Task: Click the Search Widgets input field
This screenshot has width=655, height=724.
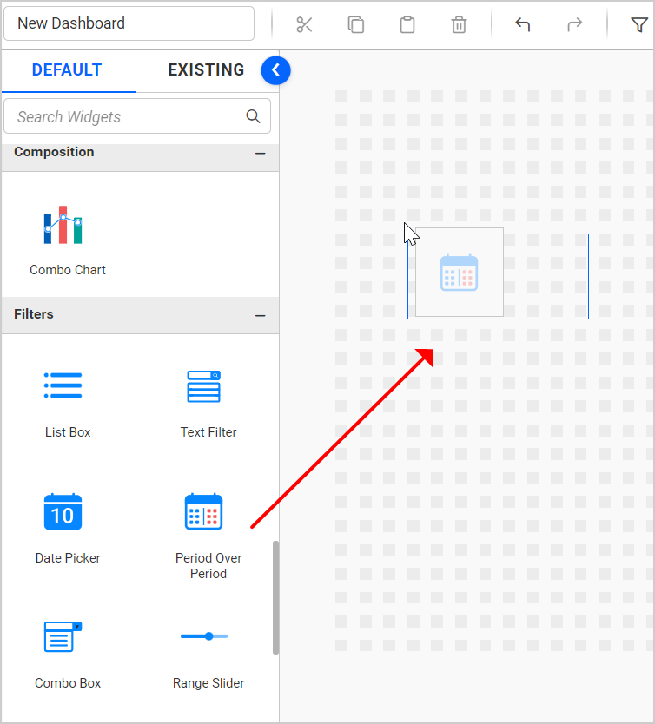Action: pos(126,116)
